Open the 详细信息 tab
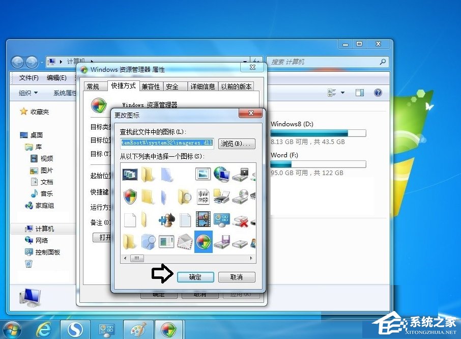461x339 pixels. pos(203,86)
